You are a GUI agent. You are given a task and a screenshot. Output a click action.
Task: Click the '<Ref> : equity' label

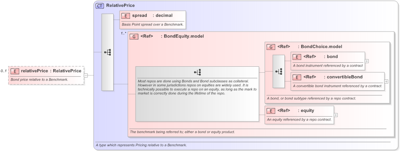(296, 111)
